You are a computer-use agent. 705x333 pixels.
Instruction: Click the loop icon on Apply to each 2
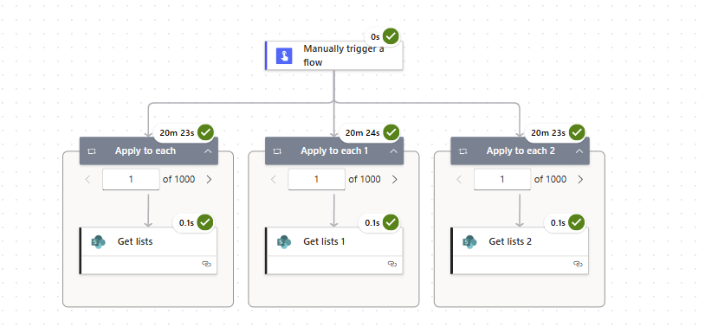coord(463,151)
